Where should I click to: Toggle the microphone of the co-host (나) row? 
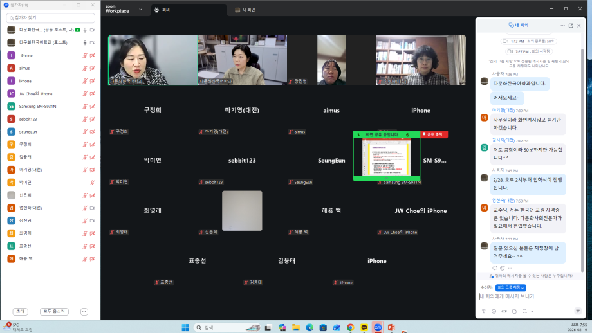(85, 30)
